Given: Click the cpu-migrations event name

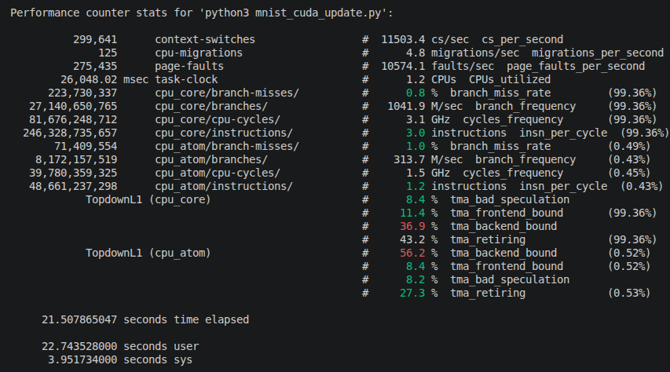Looking at the screenshot, I should (x=198, y=53).
